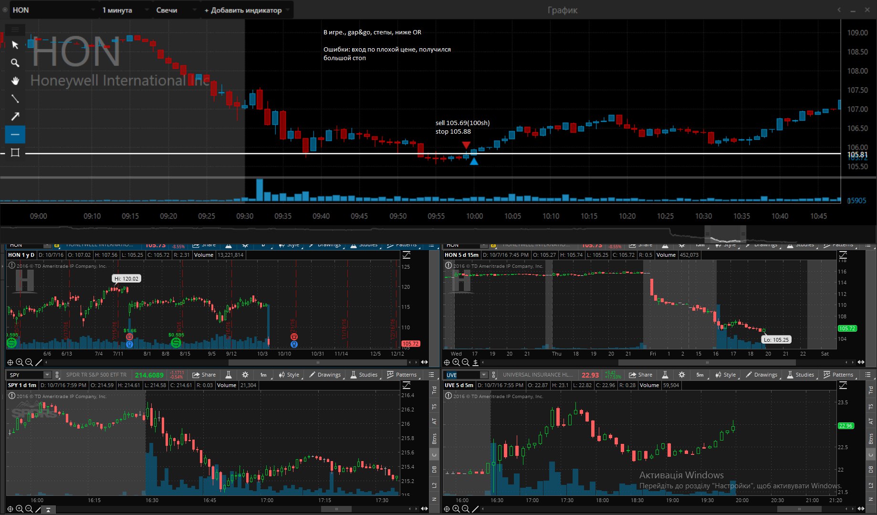The width and height of the screenshot is (877, 515).
Task: Open flask icon in UVE chart toolbar
Action: pos(665,375)
